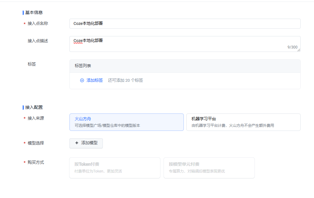Focus the 接入点名称 text input

(185, 24)
